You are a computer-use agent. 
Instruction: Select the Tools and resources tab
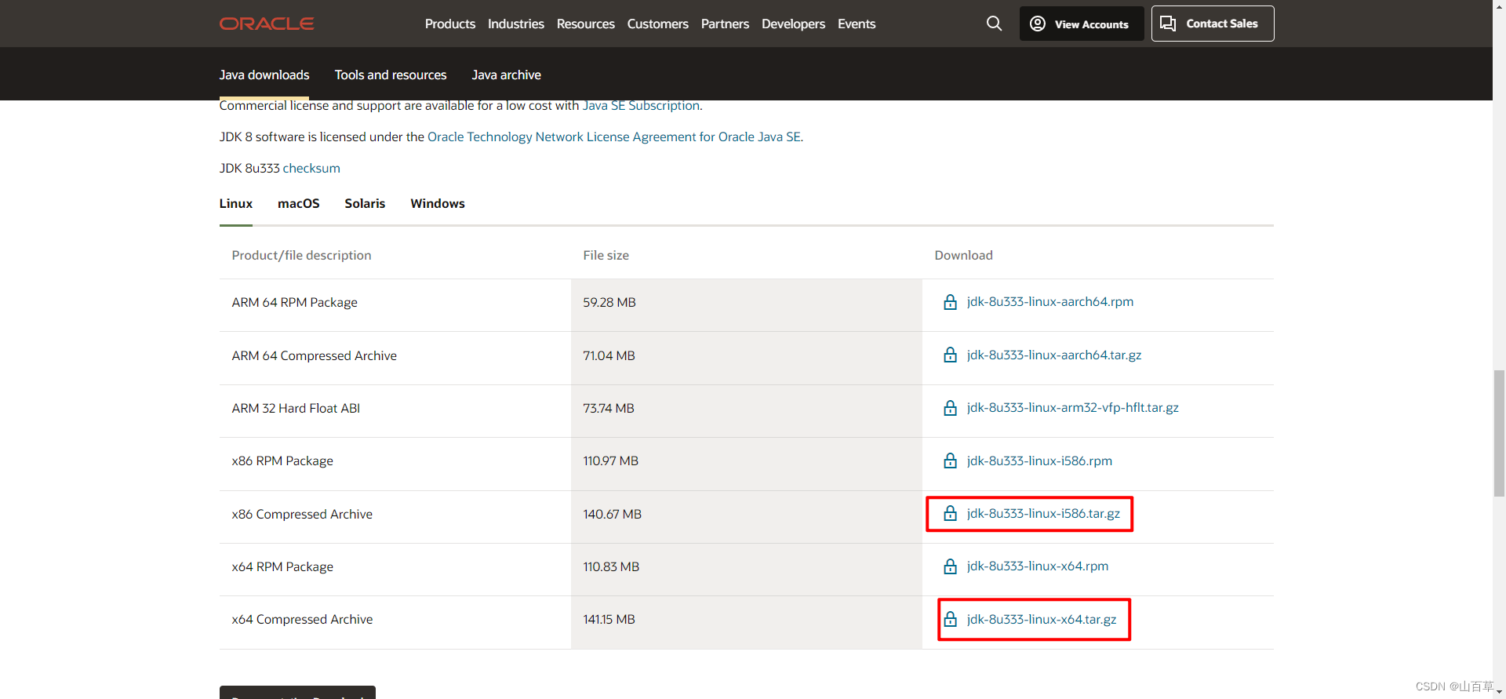tap(391, 75)
